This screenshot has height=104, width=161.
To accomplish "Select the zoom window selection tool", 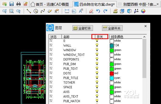I will (12, 11).
